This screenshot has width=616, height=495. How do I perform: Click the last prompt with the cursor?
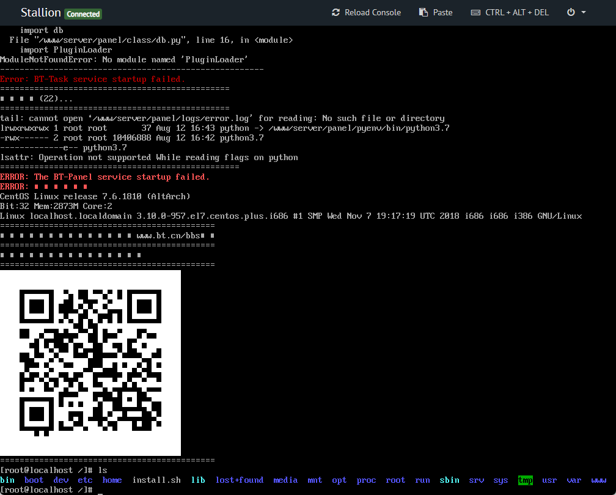click(x=51, y=490)
